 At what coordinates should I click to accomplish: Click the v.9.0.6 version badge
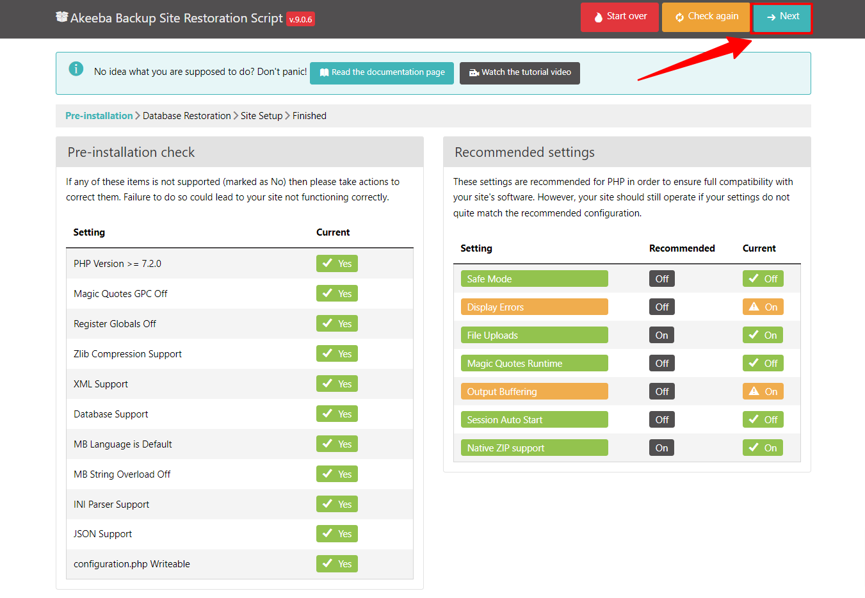300,19
